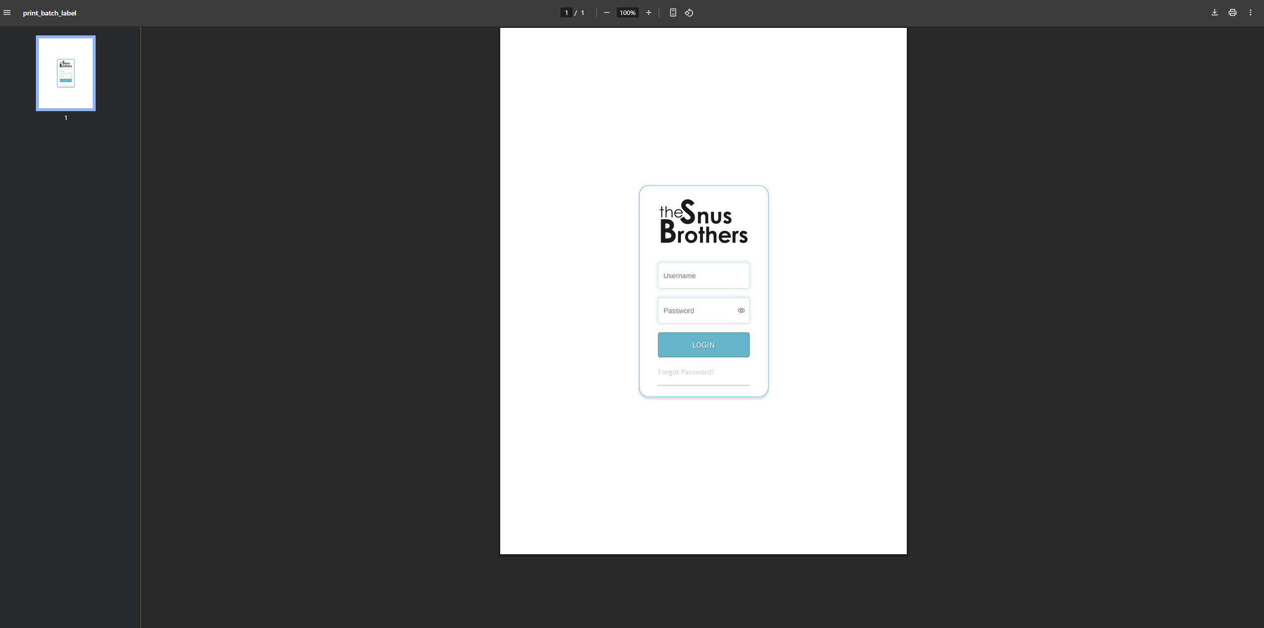Toggle password visibility eye icon
1264x628 pixels.
click(741, 311)
